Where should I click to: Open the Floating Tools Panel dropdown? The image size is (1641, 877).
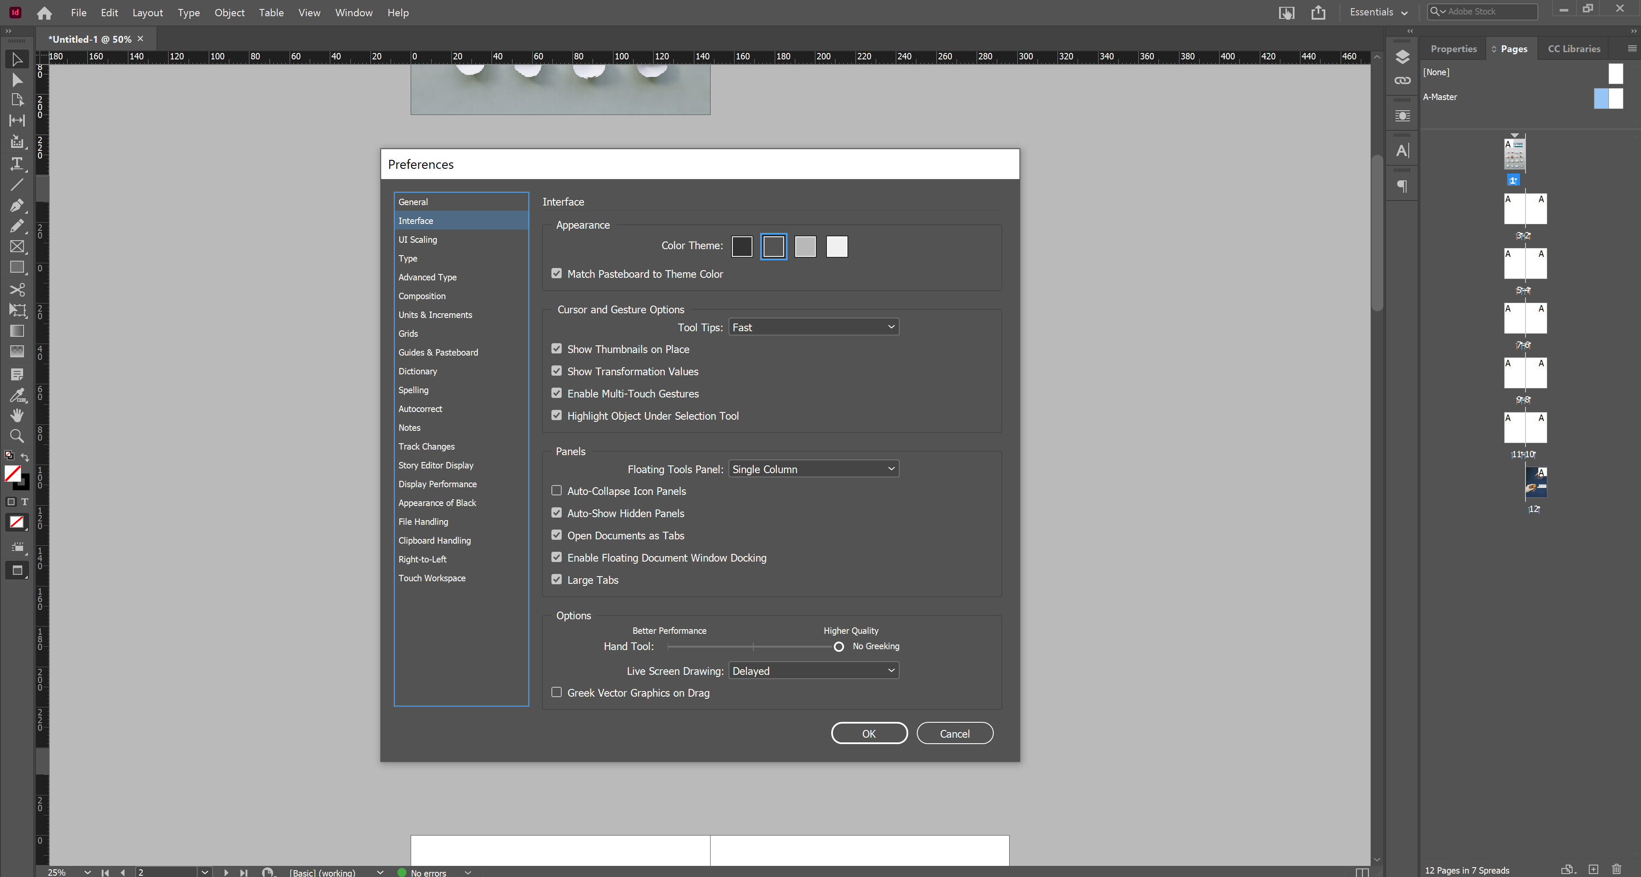pos(814,468)
